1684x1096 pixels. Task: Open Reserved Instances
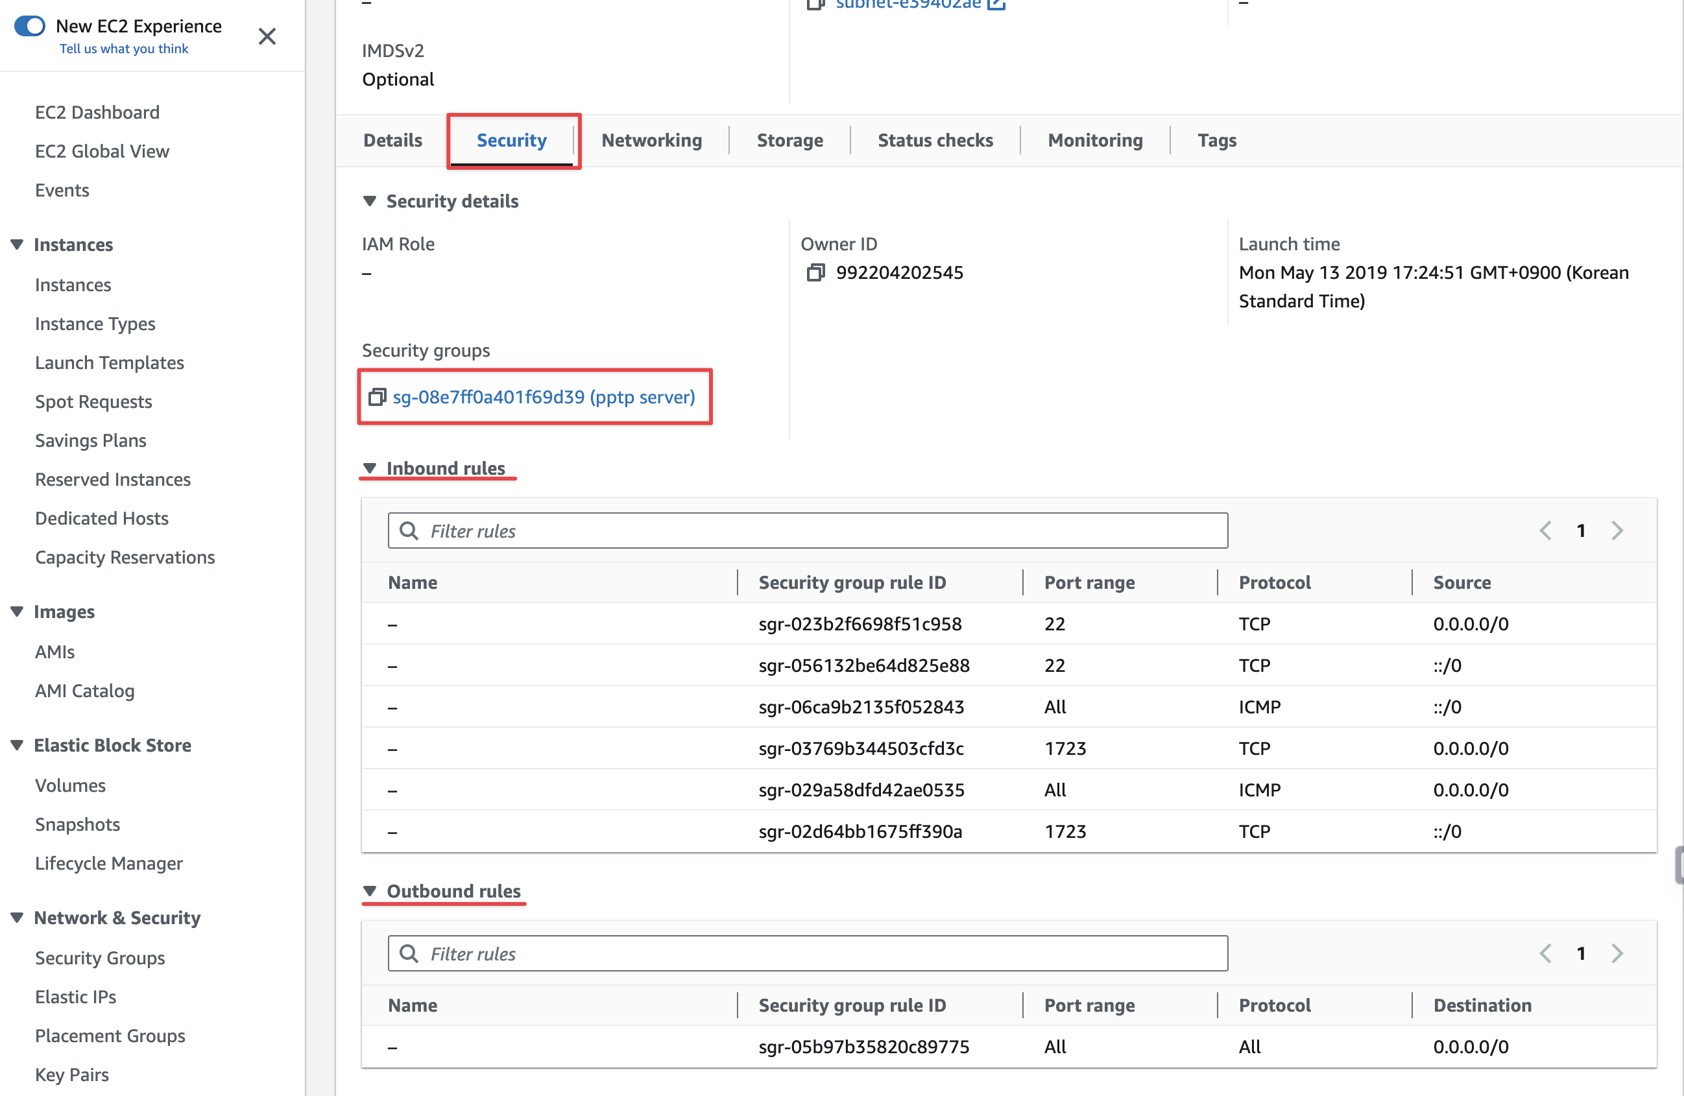[x=114, y=479]
